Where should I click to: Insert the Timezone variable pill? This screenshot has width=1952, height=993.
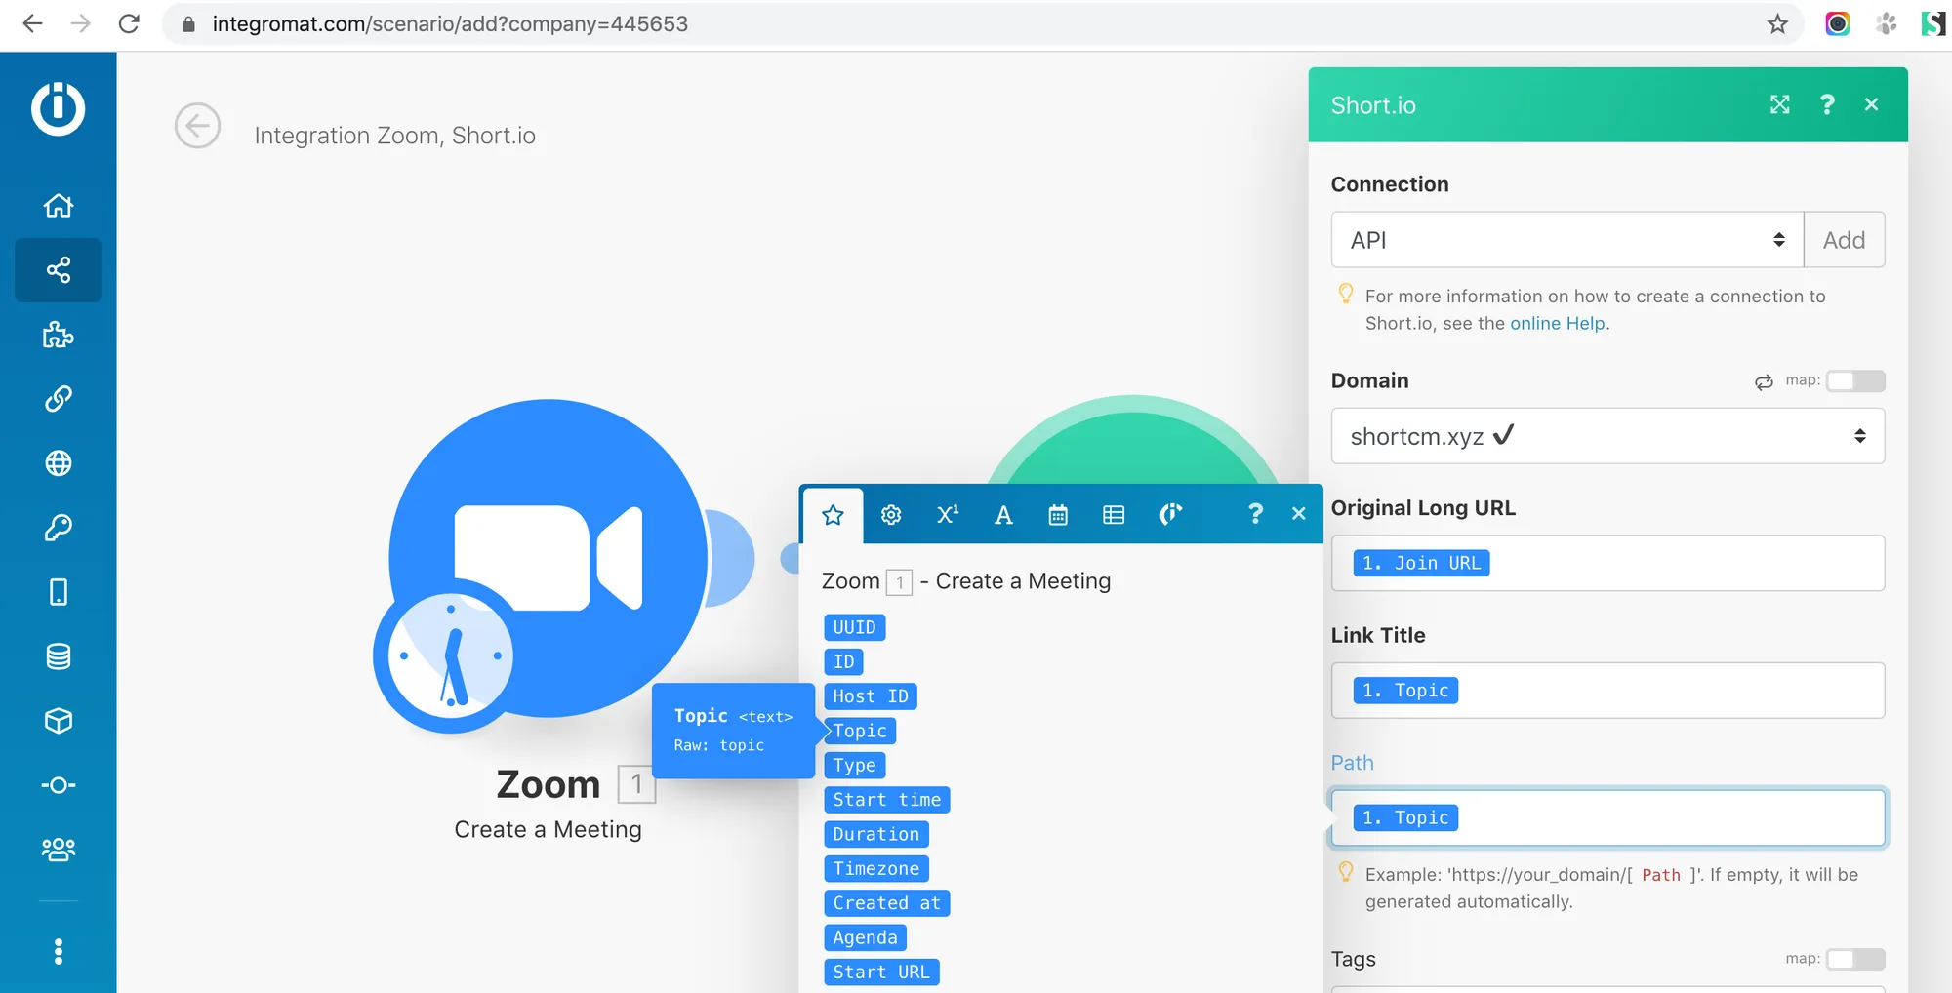coord(876,869)
